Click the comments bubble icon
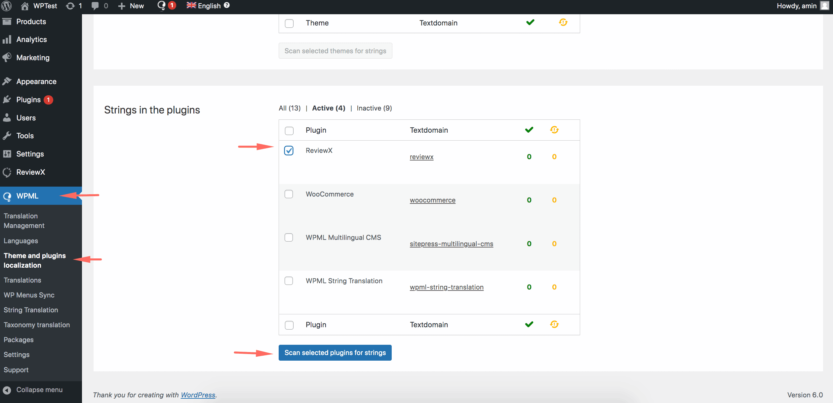 tap(95, 6)
